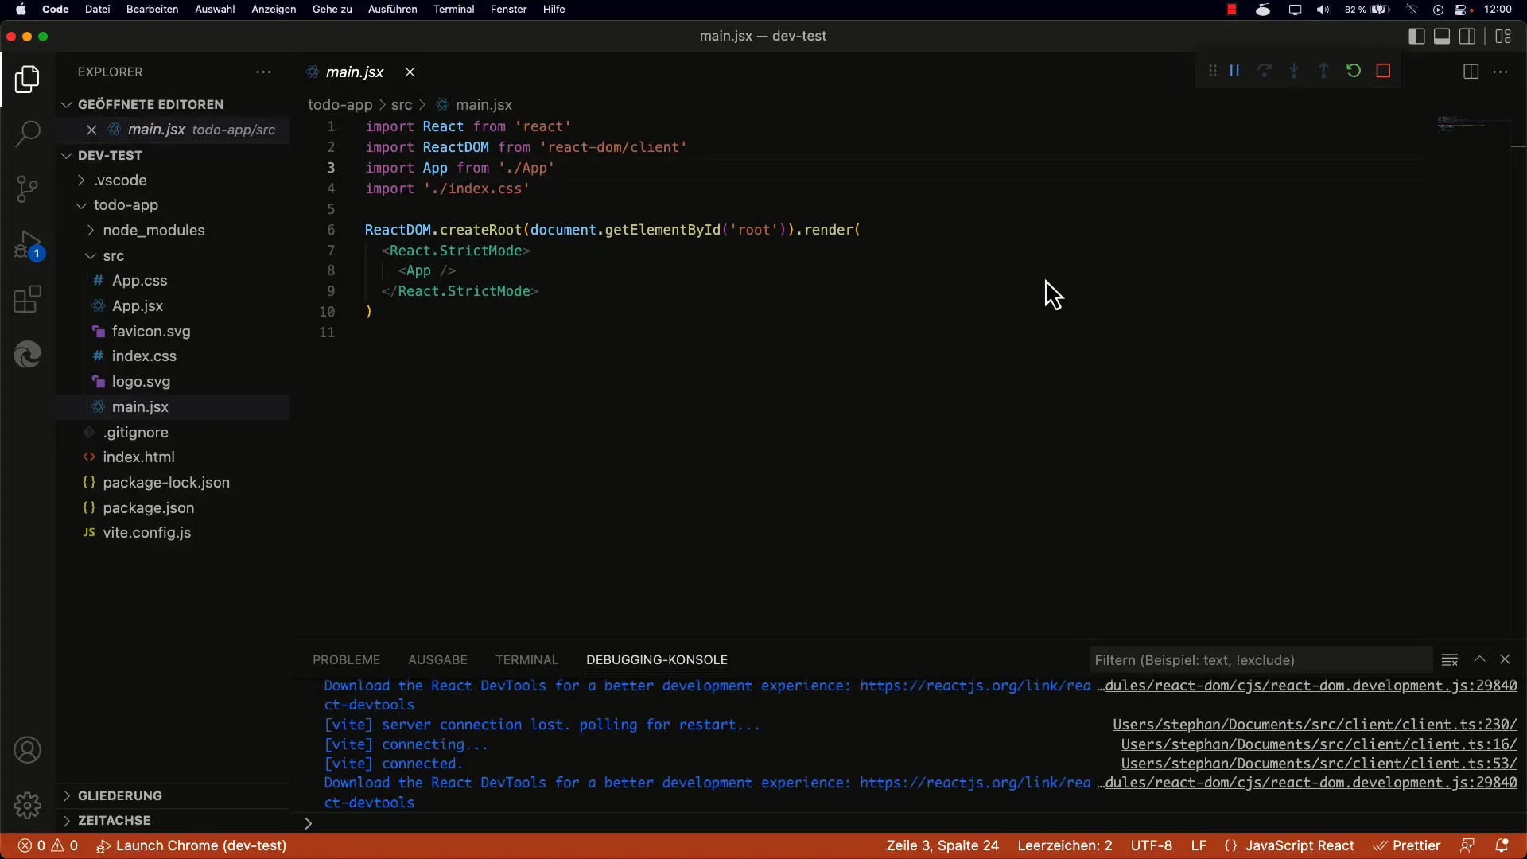The width and height of the screenshot is (1527, 859).
Task: Close main.jsx in open editors list
Action: point(91,130)
